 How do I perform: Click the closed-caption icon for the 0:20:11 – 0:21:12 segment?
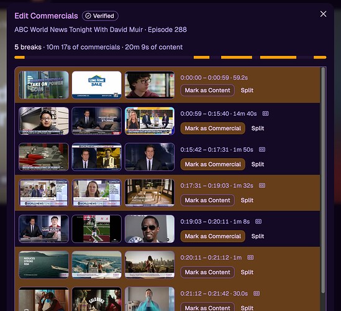pyautogui.click(x=250, y=258)
